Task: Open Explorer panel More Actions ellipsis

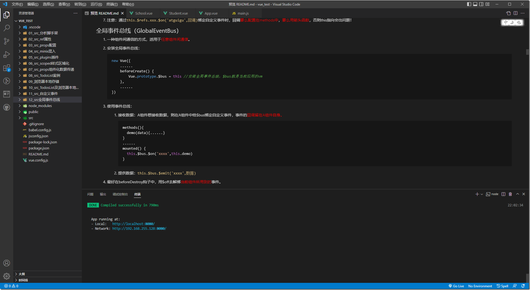Action: point(75,13)
